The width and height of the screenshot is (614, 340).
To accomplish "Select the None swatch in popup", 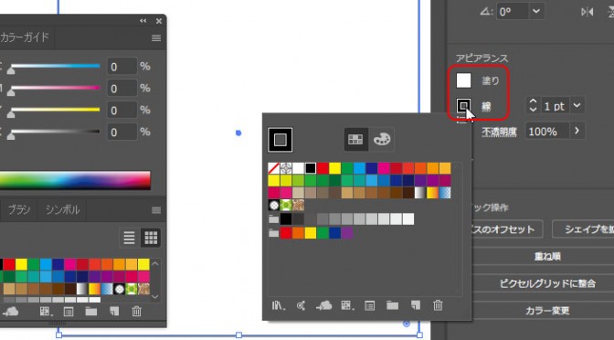I will [274, 168].
